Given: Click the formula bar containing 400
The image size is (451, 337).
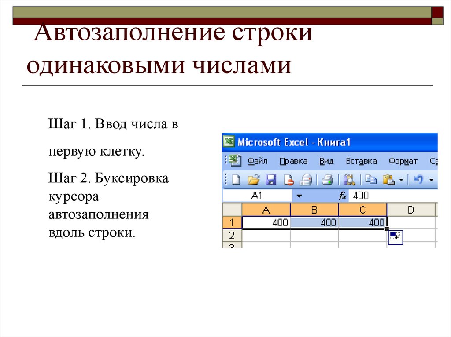Looking at the screenshot, I should [393, 196].
